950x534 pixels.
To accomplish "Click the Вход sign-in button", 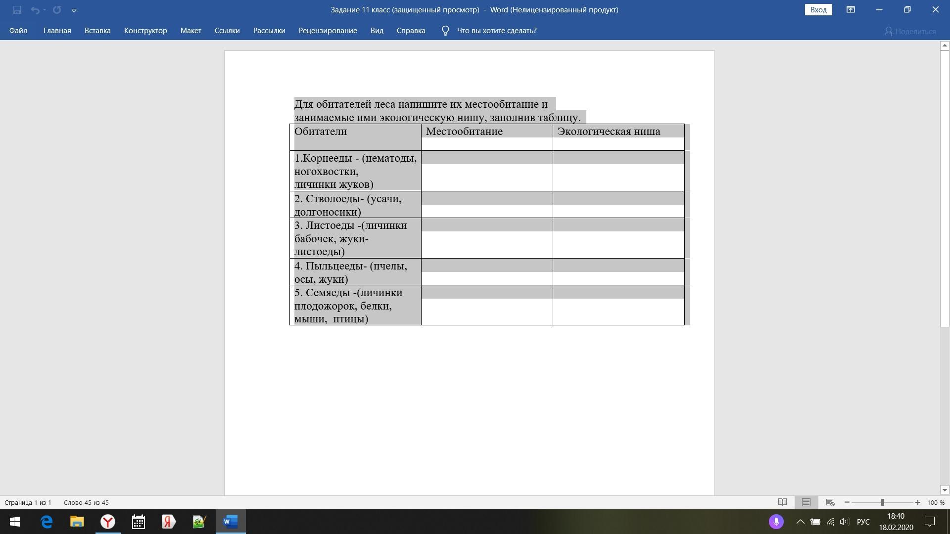I will (x=818, y=10).
